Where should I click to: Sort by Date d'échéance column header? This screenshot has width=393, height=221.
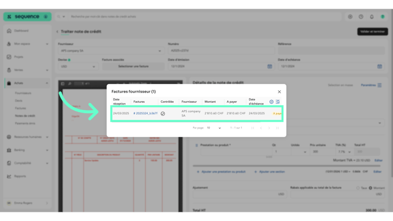coord(256,102)
